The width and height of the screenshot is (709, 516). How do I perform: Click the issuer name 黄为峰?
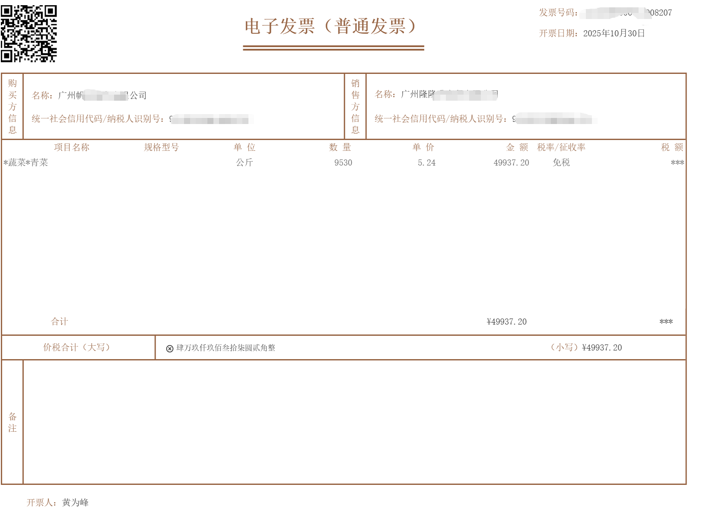(76, 503)
